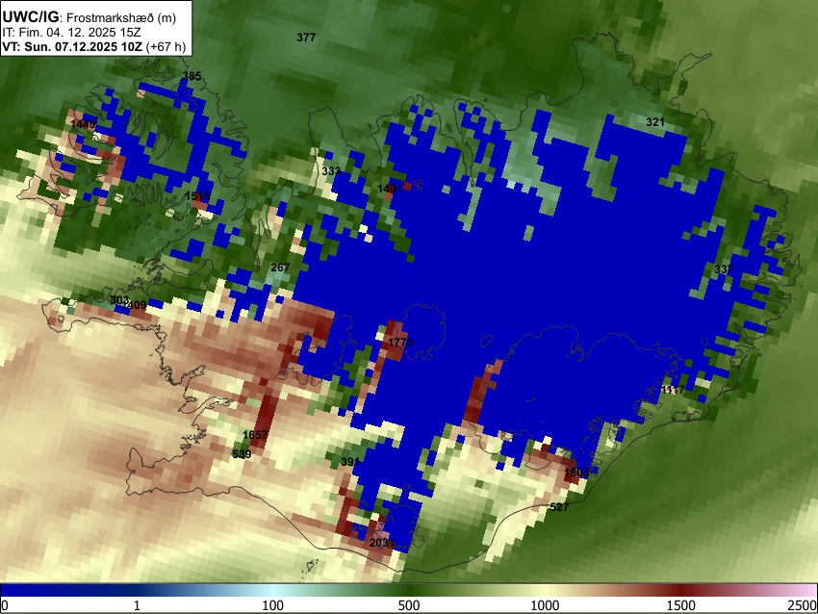Click the pink end of the color bar
This screenshot has width=818, height=614.
click(811, 590)
